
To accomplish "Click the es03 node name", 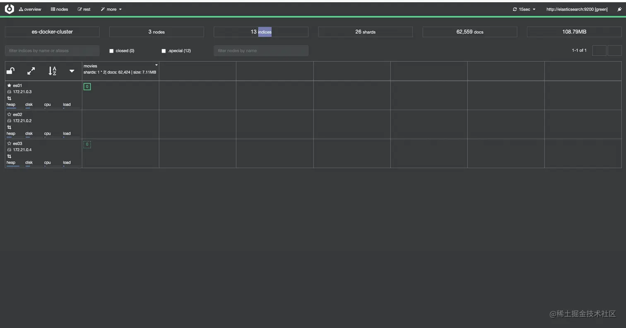I will click(17, 143).
